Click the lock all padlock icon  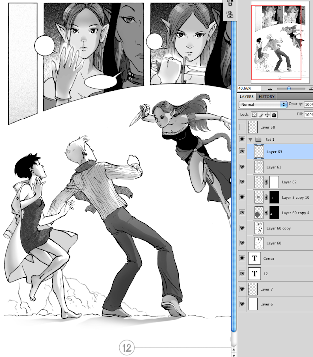(274, 115)
